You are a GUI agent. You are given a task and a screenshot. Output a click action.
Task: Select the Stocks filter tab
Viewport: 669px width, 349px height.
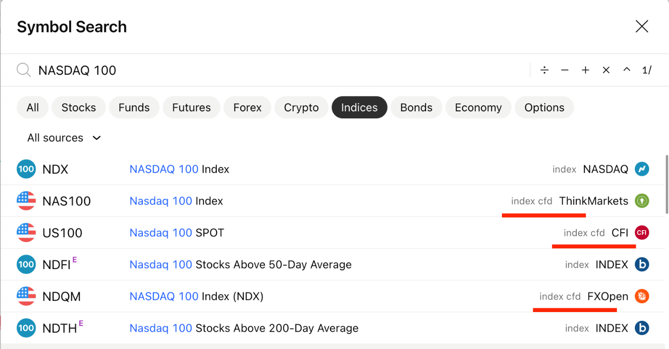(79, 108)
